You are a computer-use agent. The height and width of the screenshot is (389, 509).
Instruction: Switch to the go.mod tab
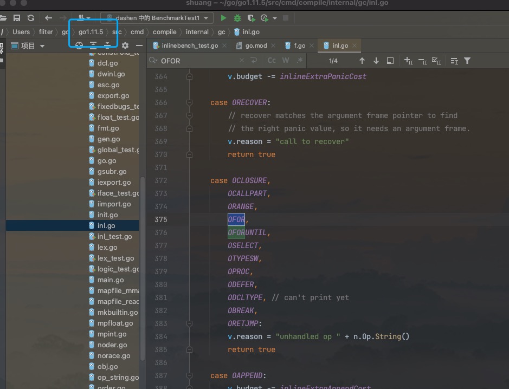(x=255, y=46)
